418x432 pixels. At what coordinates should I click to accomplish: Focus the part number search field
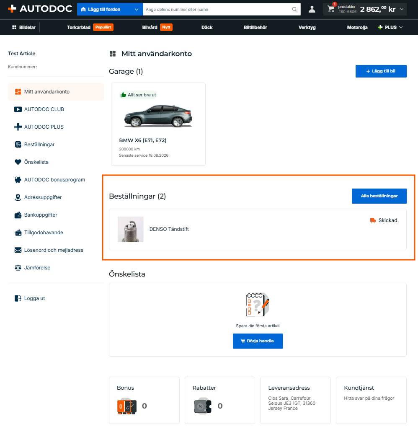pyautogui.click(x=217, y=9)
